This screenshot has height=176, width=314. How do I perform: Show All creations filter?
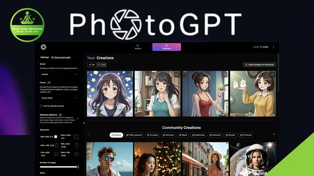92,65
